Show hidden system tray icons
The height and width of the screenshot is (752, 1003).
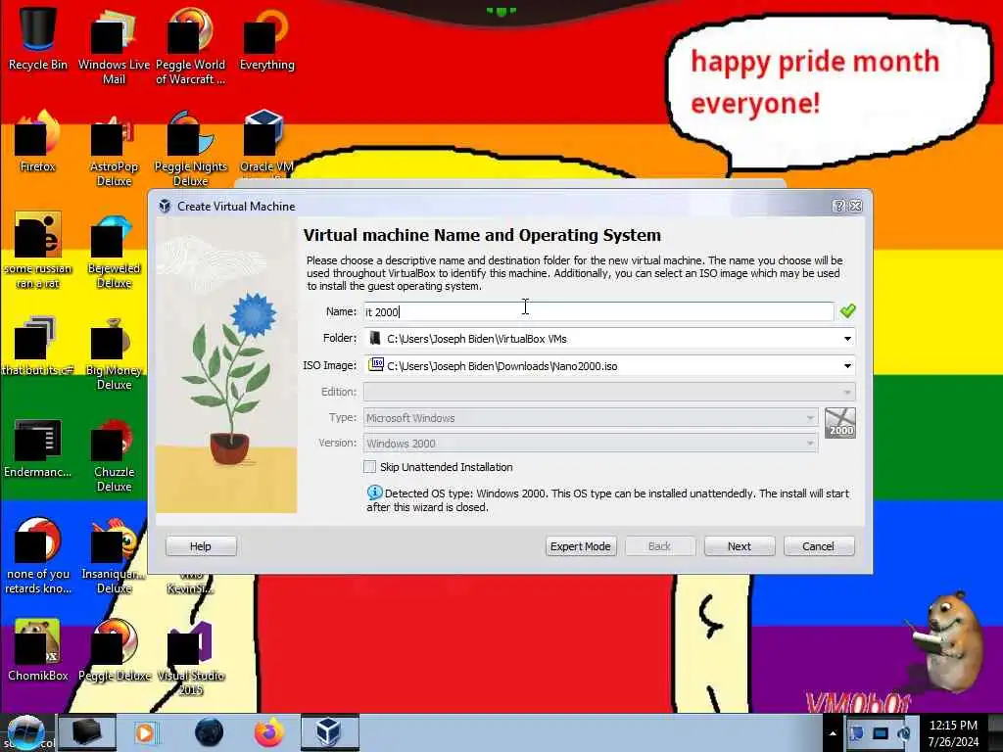[833, 733]
